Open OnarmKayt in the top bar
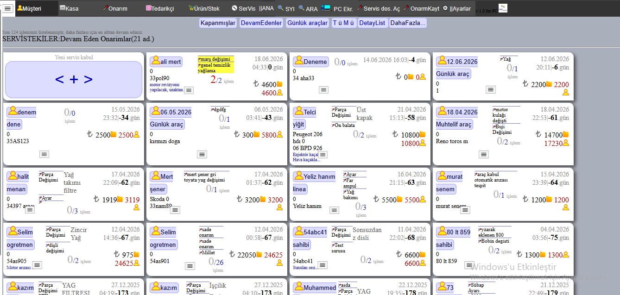 tap(421, 8)
